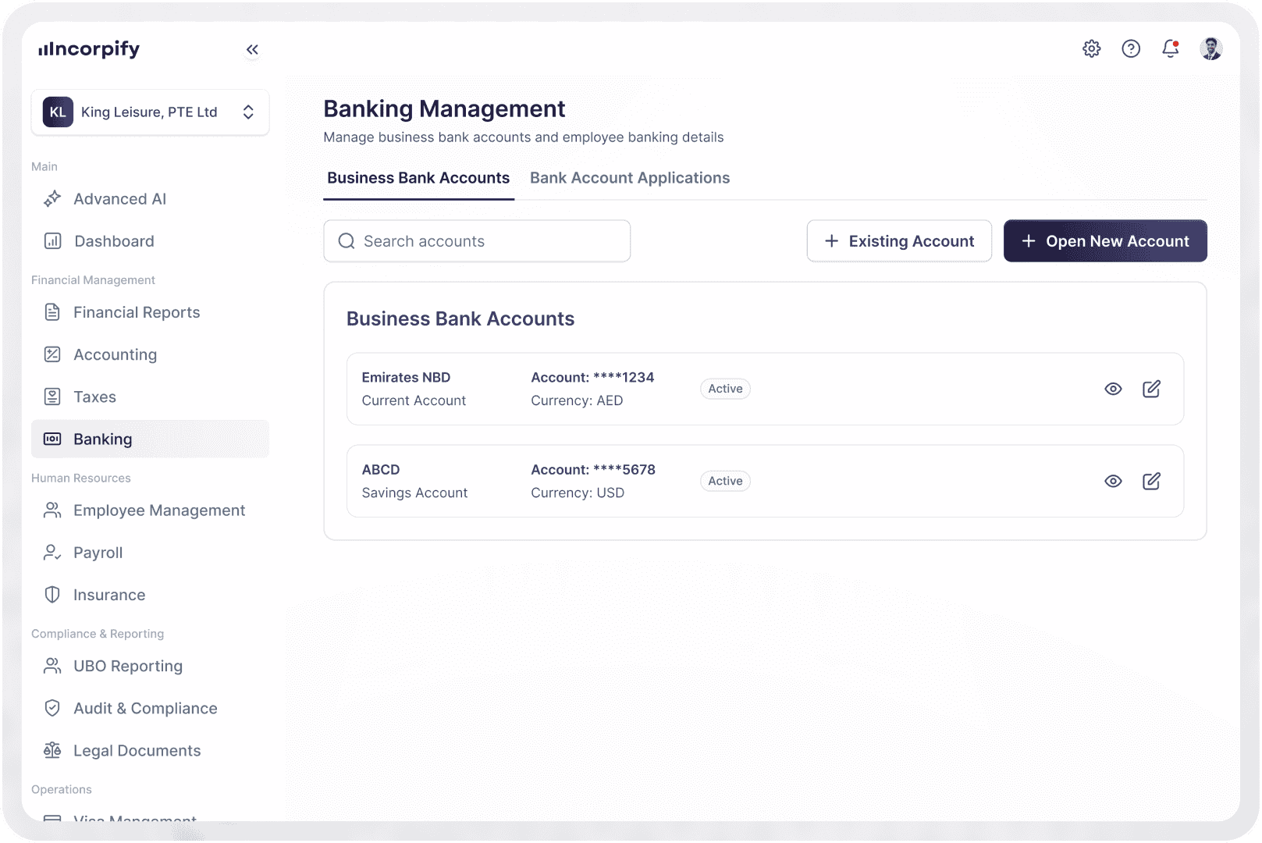Click the notifications bell icon
This screenshot has width=1262, height=843.
click(1169, 48)
